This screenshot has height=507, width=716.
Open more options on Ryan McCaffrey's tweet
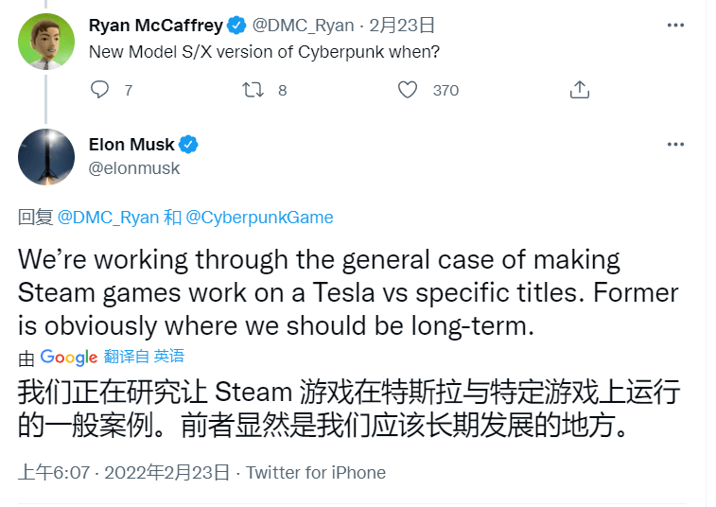click(x=675, y=25)
